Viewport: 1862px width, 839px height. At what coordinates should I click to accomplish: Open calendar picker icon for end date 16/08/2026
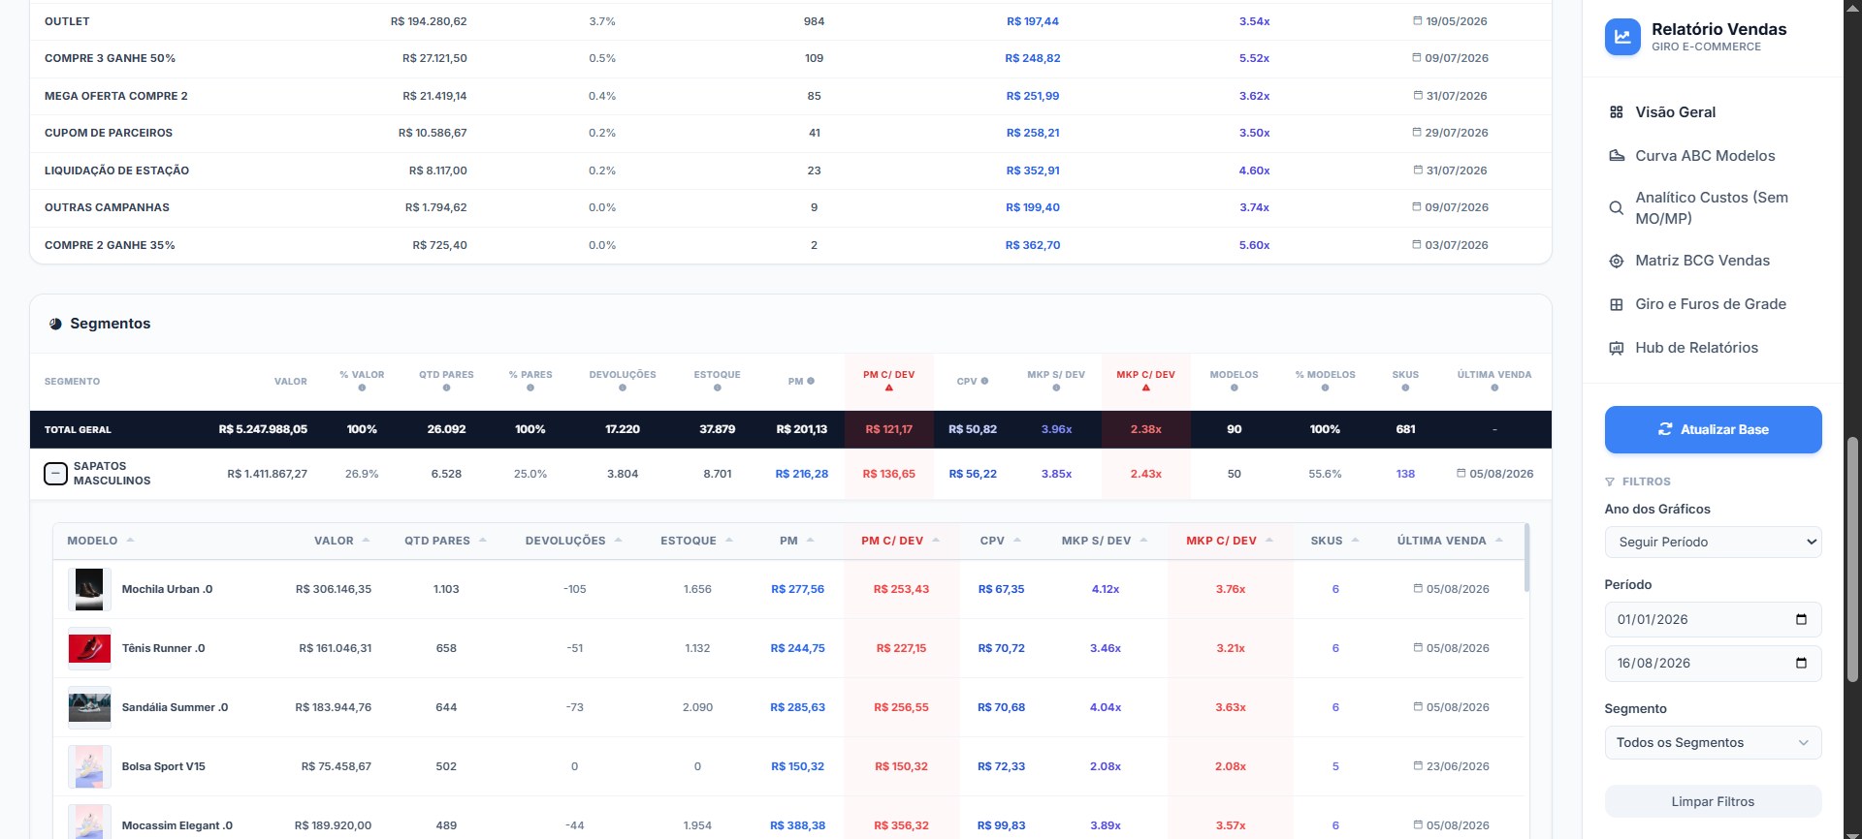pos(1801,663)
